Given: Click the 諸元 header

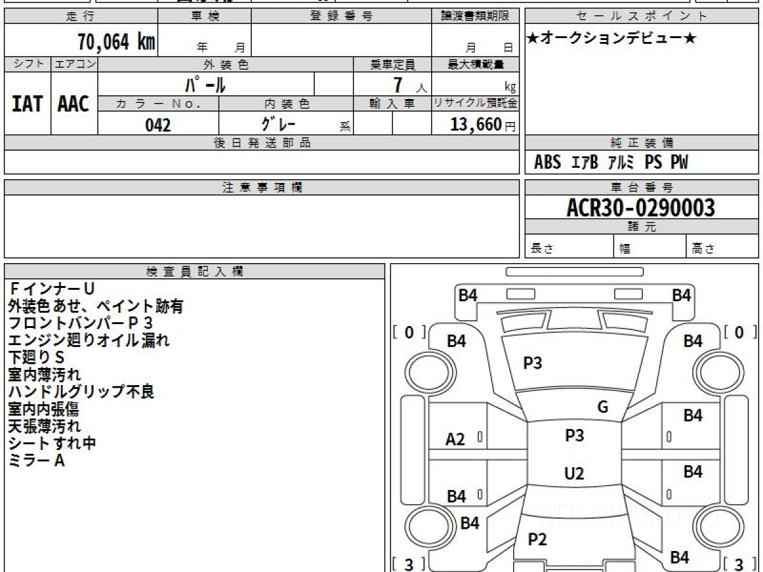Looking at the screenshot, I should [642, 227].
